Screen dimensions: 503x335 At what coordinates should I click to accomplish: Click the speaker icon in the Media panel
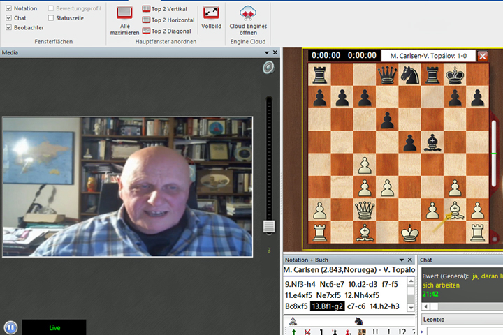[268, 68]
